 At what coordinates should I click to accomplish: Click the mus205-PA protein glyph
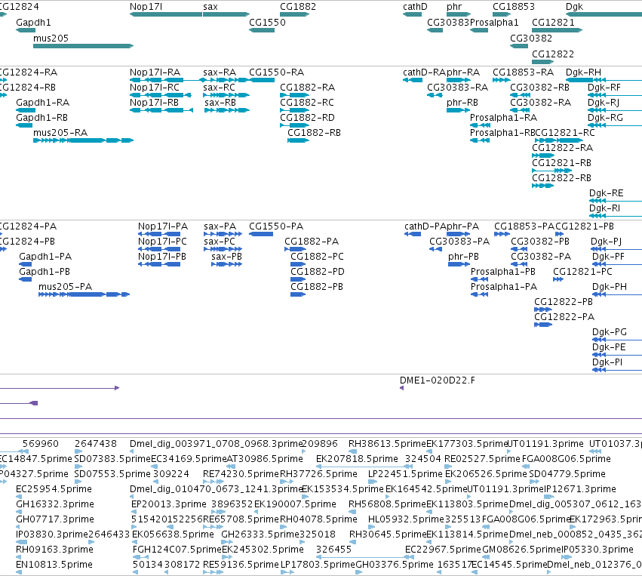coord(84,294)
